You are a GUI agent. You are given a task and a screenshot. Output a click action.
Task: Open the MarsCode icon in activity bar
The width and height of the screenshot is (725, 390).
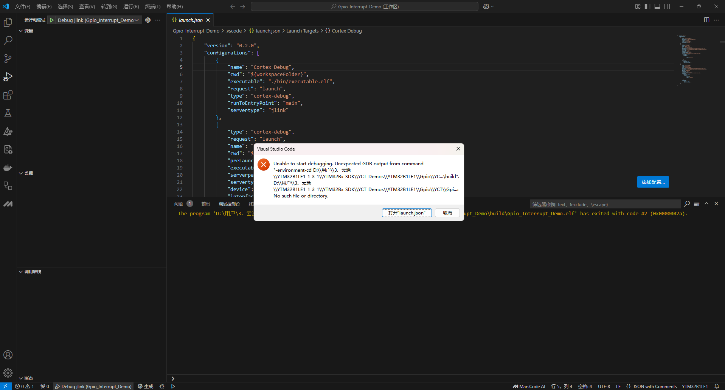pos(8,204)
